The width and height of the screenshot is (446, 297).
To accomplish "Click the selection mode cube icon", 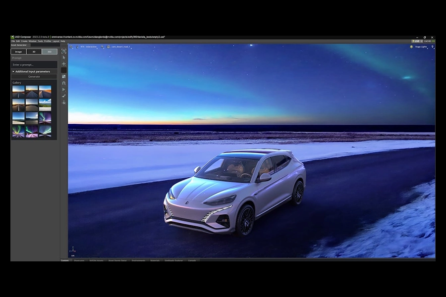I will click(64, 51).
